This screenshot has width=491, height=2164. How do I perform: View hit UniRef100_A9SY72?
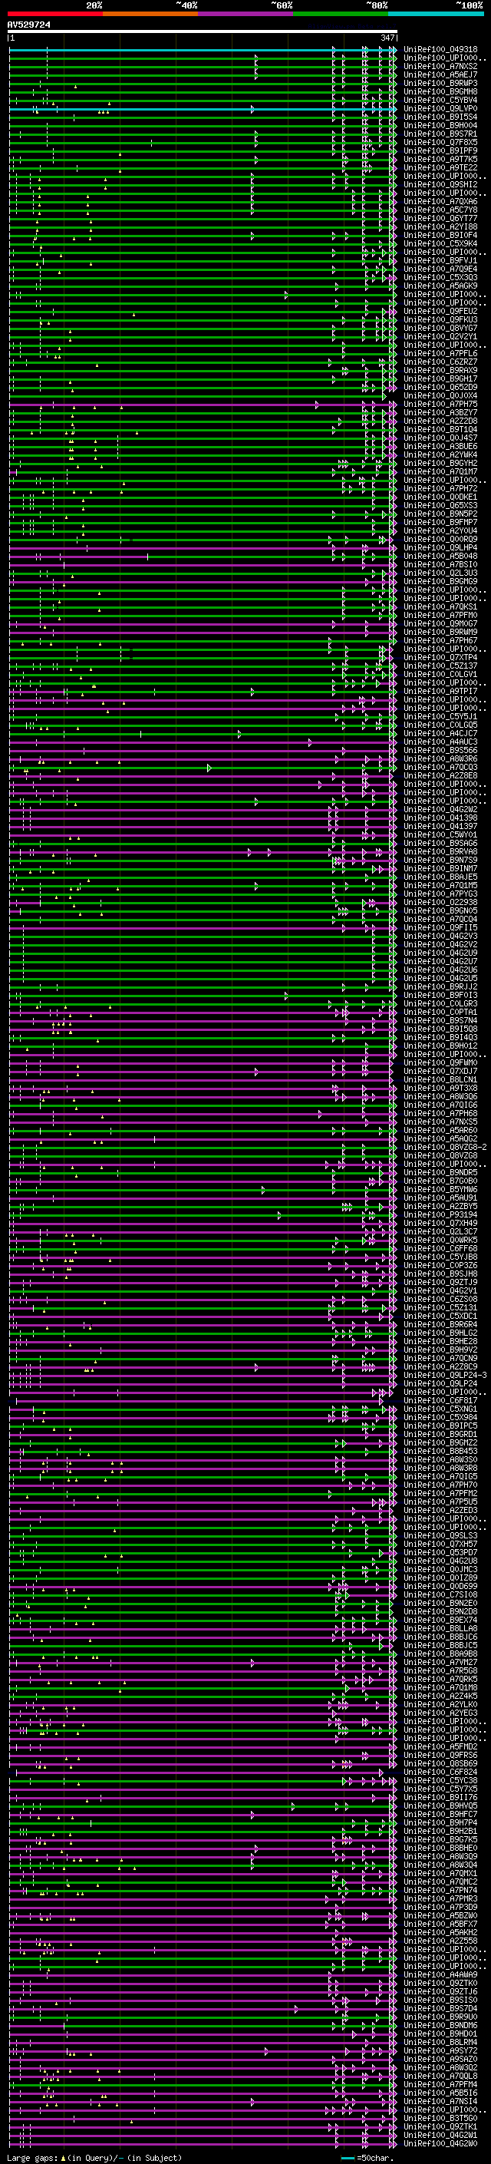click(x=440, y=2050)
